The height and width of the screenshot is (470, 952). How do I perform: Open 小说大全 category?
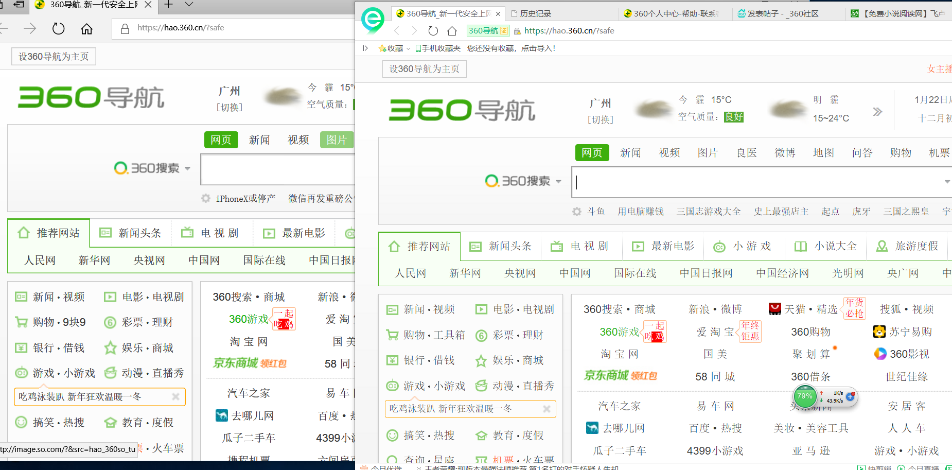tap(826, 247)
